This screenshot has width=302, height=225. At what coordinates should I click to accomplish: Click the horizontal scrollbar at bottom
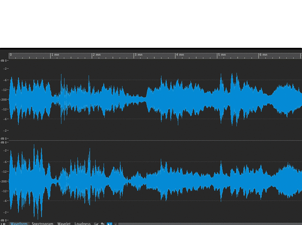point(210,224)
